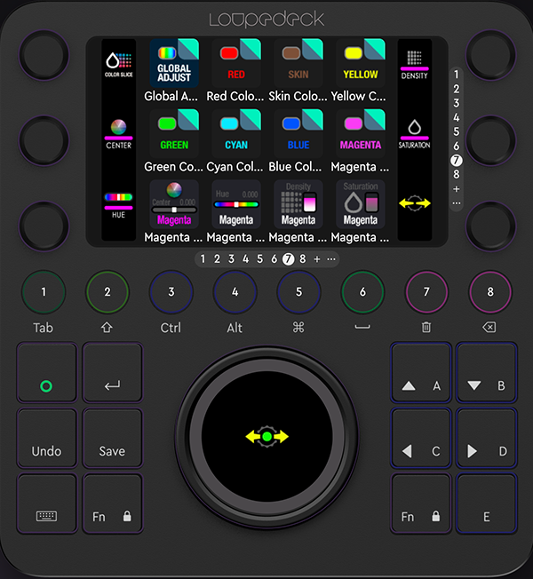Toggle the left Fn lock button

(x=112, y=504)
